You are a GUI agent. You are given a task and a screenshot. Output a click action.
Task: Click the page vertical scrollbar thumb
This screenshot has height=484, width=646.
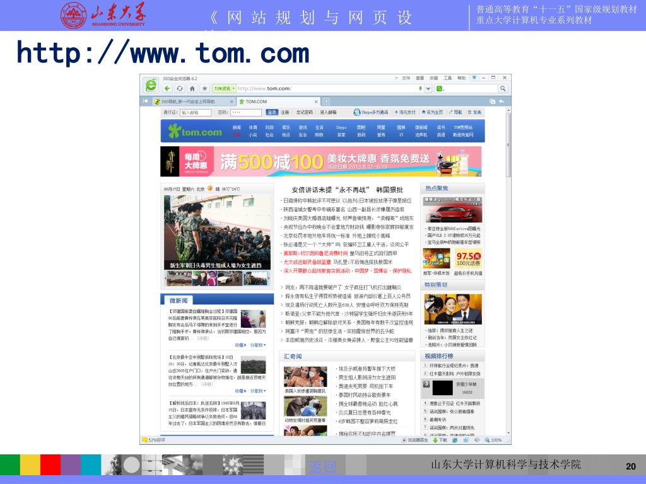[508, 144]
